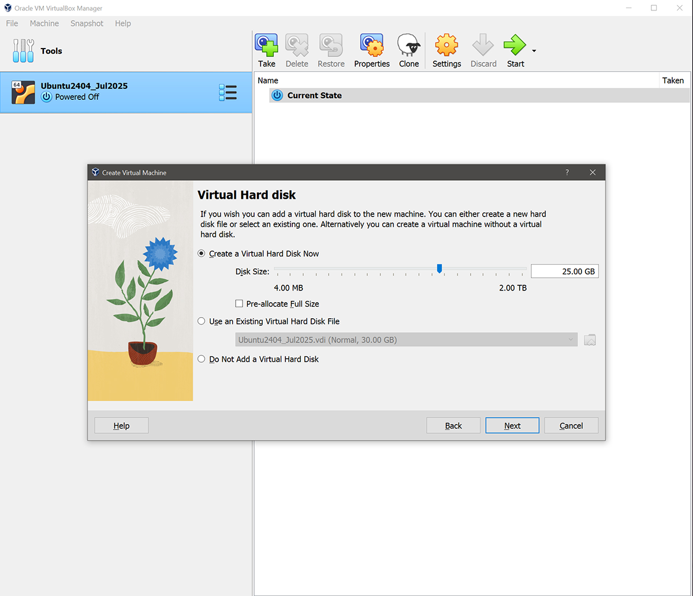
Task: Click the Delete snapshot icon
Action: 297,45
